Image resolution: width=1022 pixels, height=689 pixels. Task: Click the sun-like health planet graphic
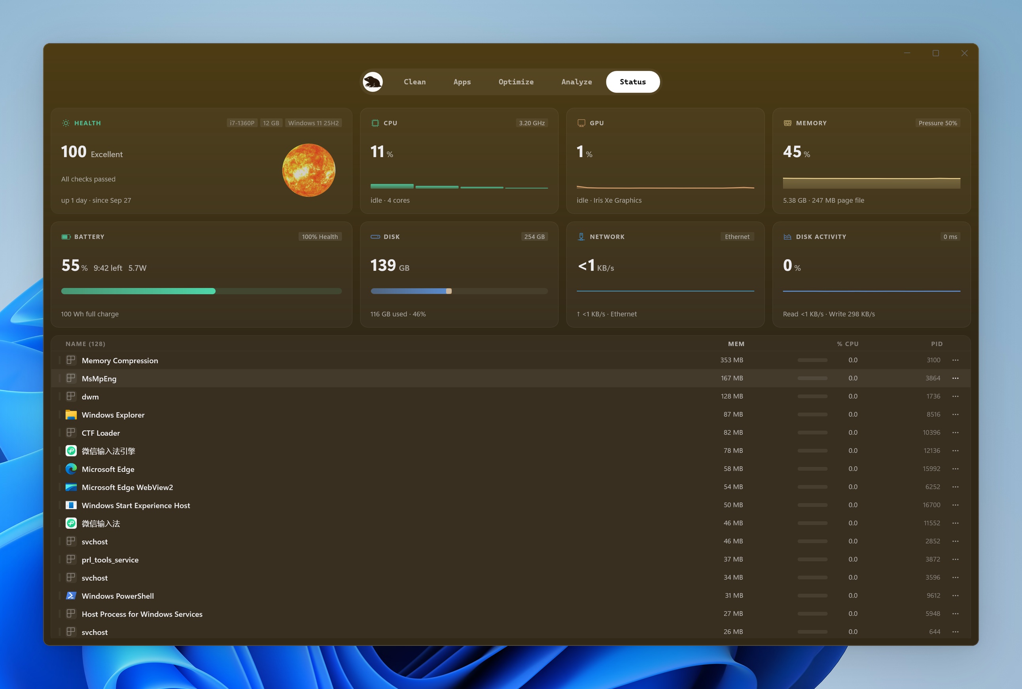pos(309,170)
